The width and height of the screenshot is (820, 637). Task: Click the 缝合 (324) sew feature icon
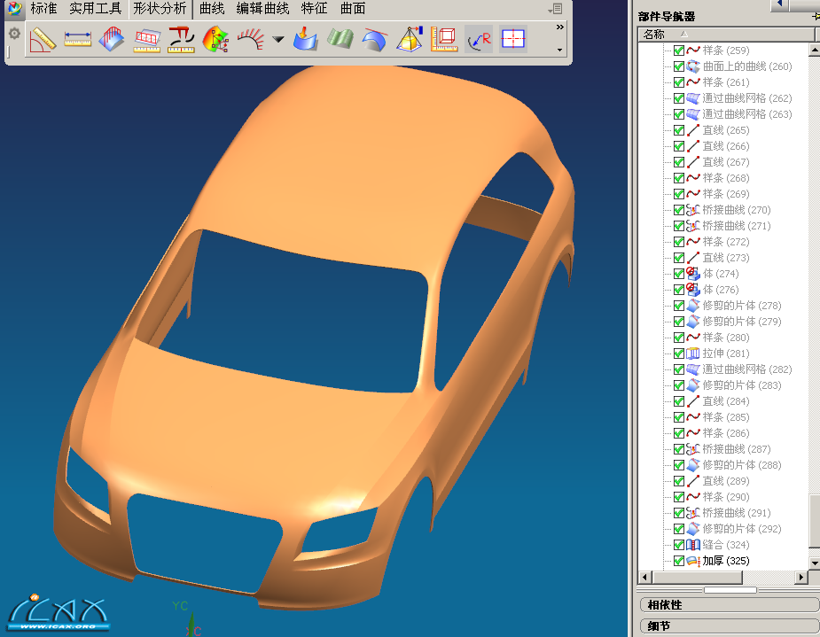click(693, 545)
